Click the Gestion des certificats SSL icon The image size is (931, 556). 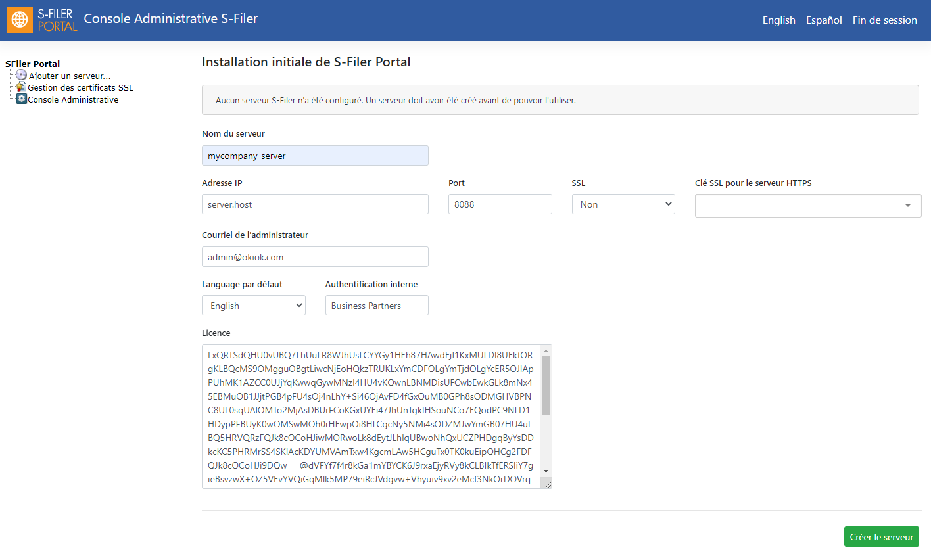tap(21, 87)
